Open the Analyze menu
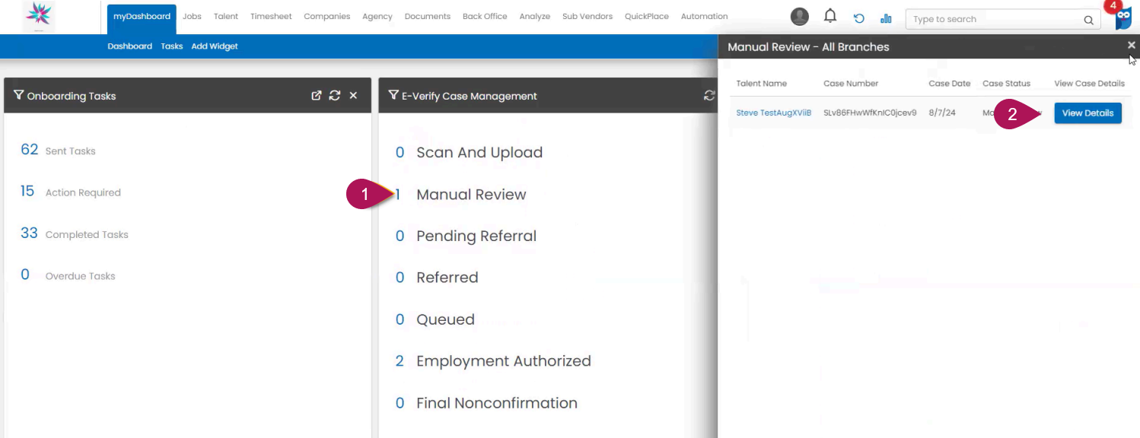 (535, 17)
